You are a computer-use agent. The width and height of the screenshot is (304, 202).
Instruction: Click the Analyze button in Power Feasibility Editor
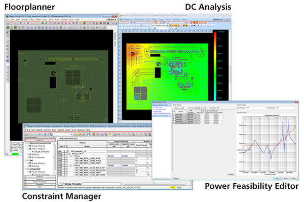pos(231,174)
